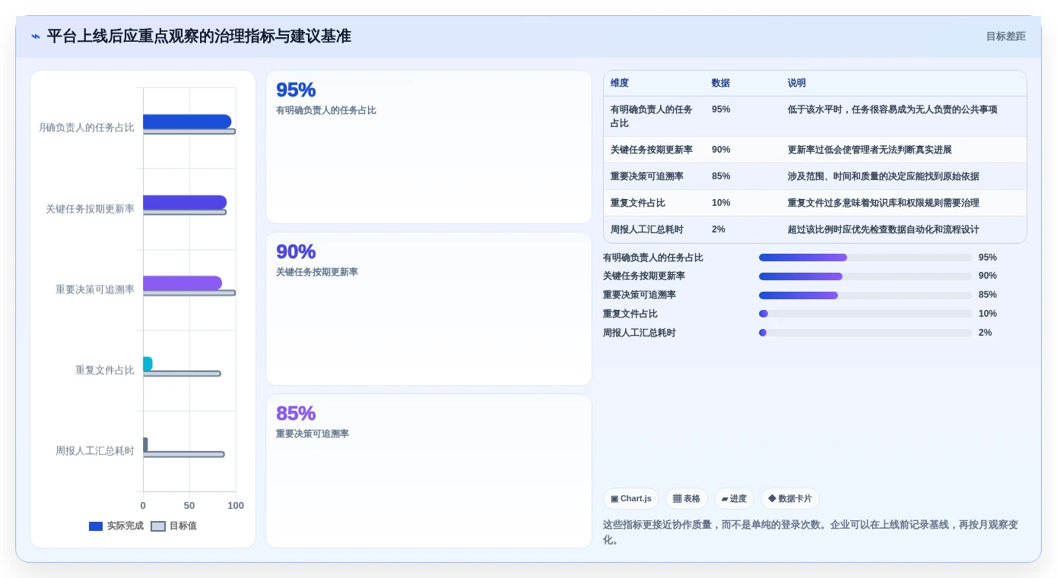Toggle the 目标值 legend item
The width and height of the screenshot is (1057, 578).
pos(173,526)
